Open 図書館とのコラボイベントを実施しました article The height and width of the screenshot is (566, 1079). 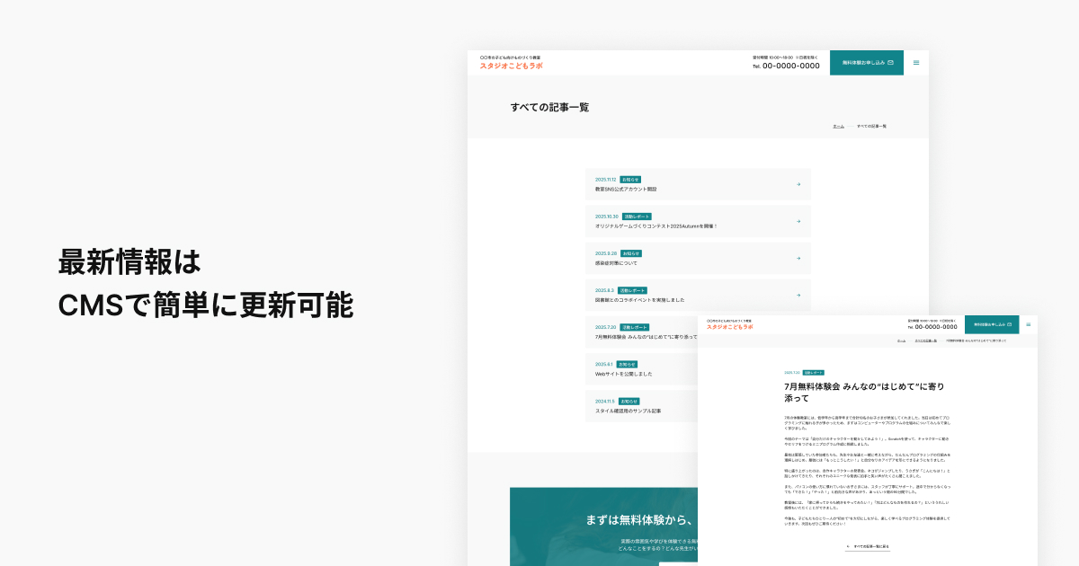(640, 300)
